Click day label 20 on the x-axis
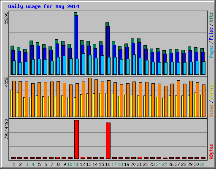 [133, 164]
